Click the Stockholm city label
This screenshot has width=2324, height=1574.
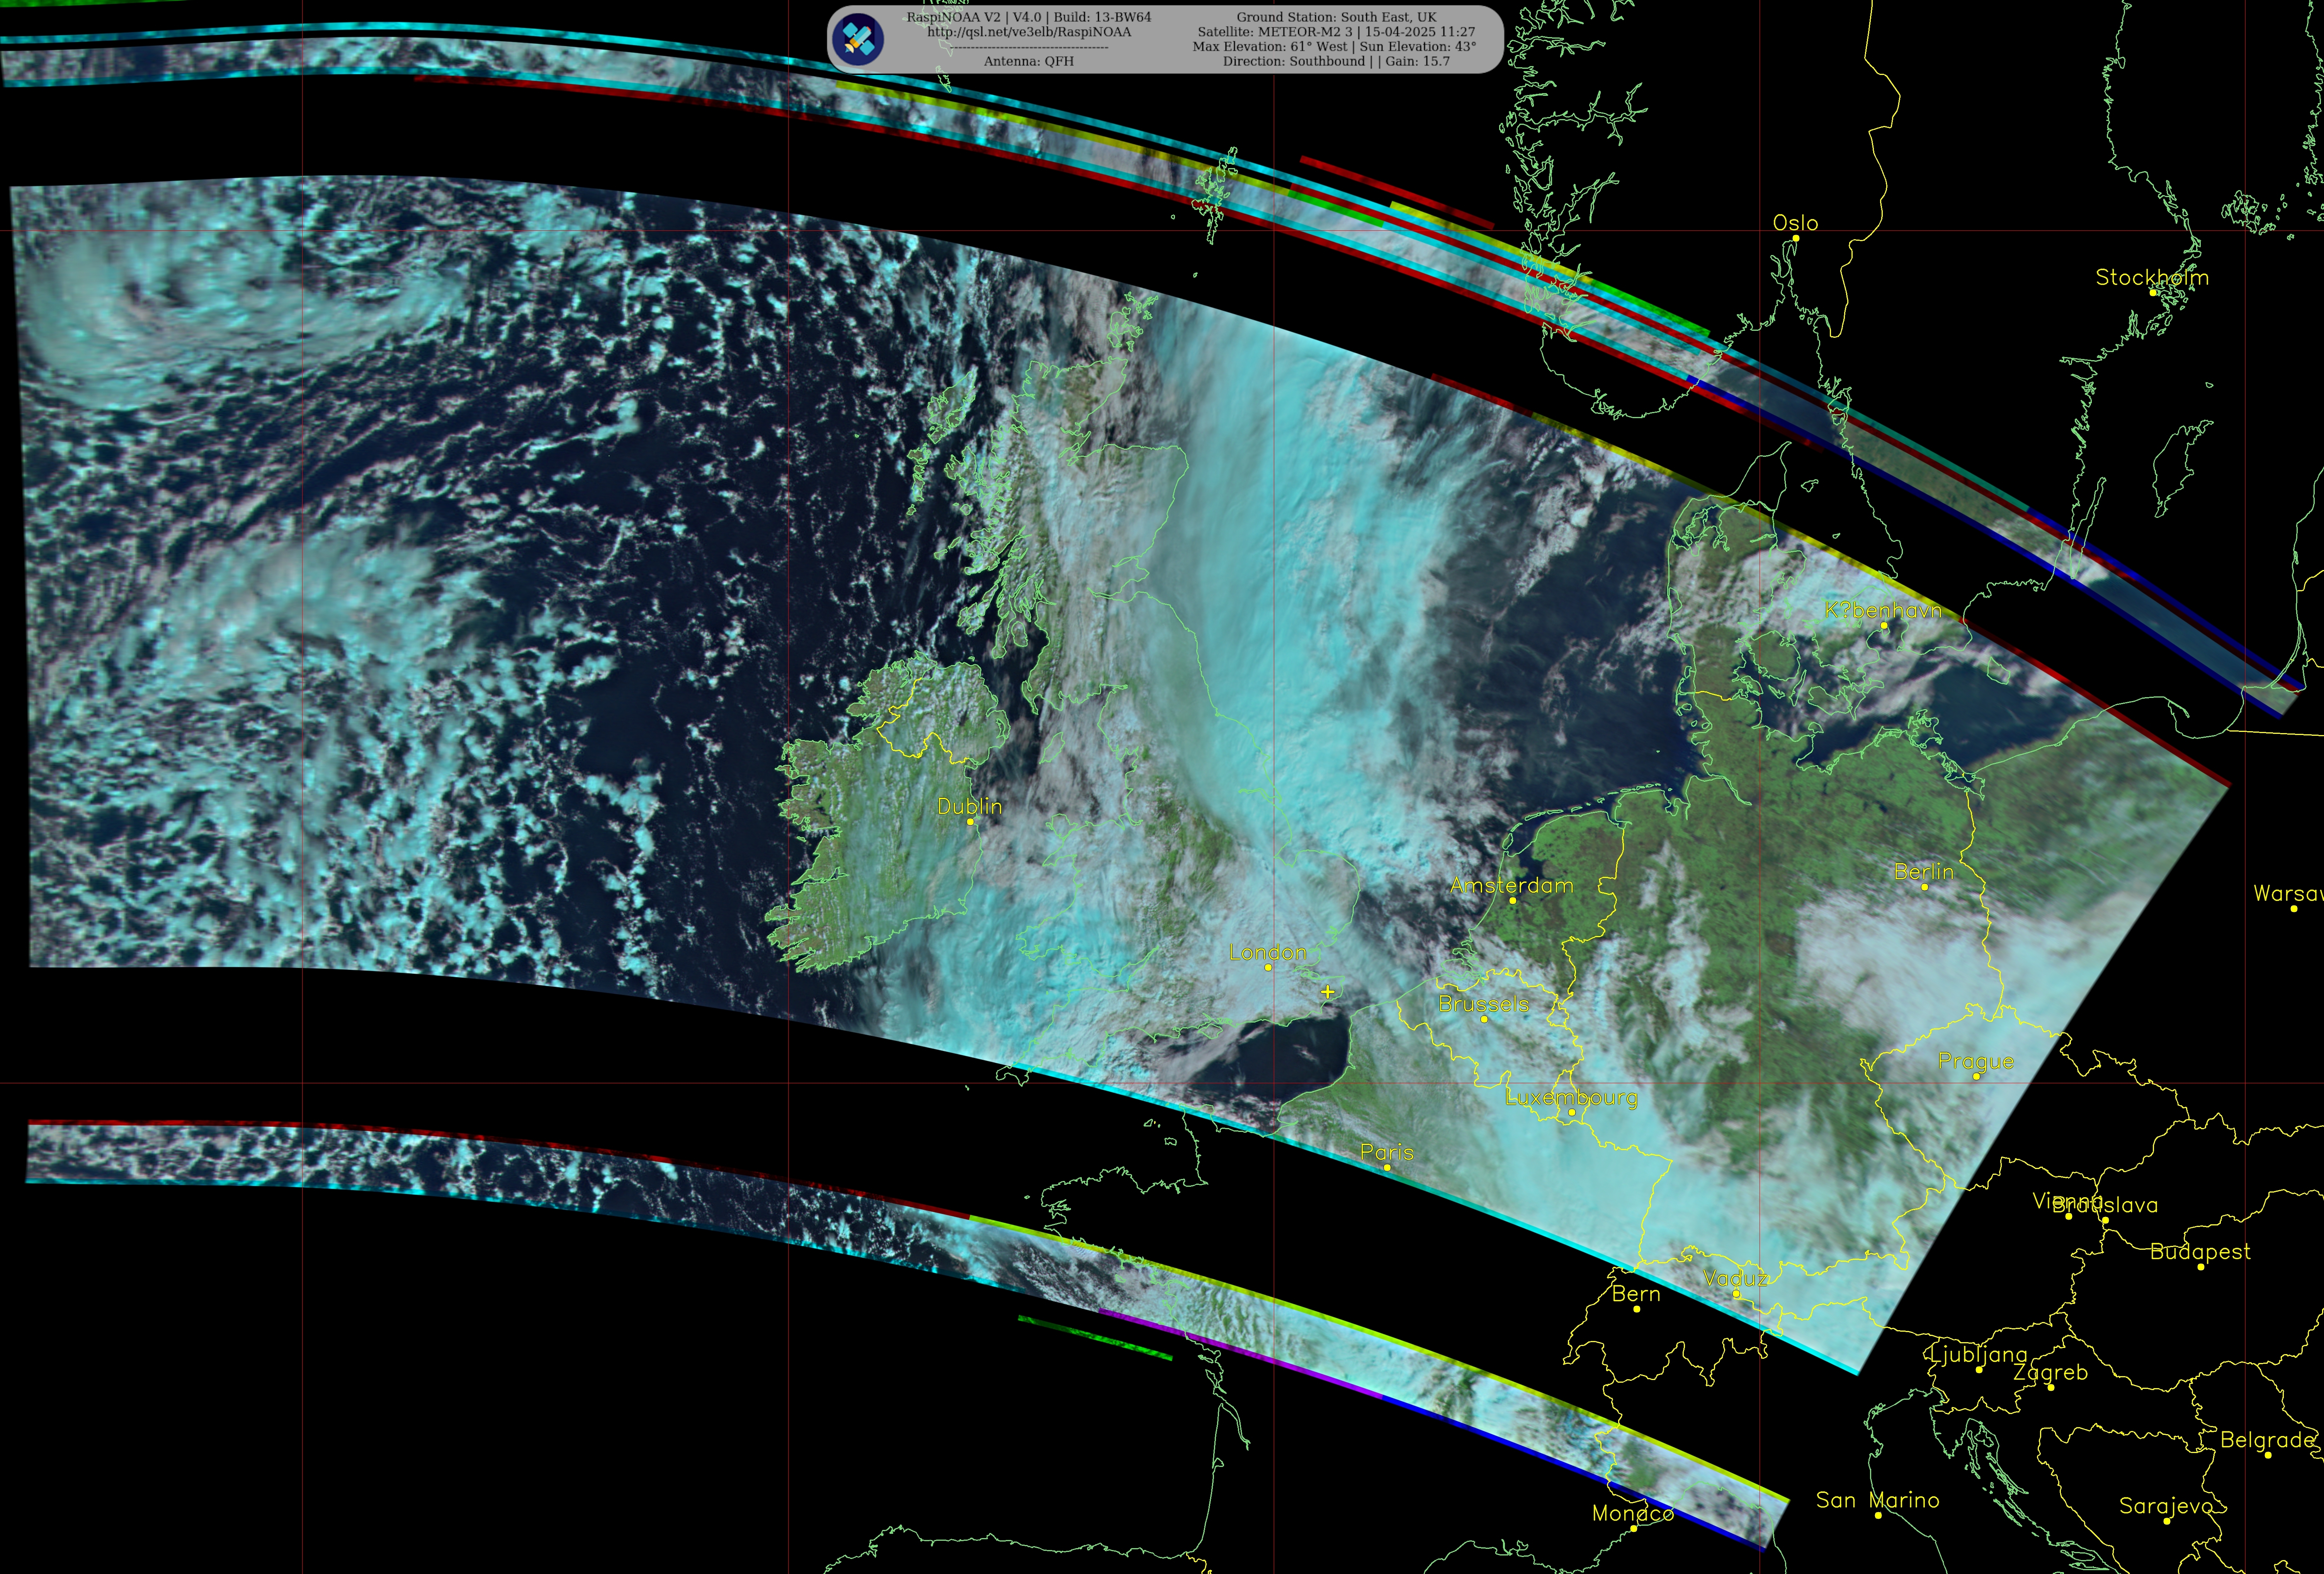pos(2152,277)
